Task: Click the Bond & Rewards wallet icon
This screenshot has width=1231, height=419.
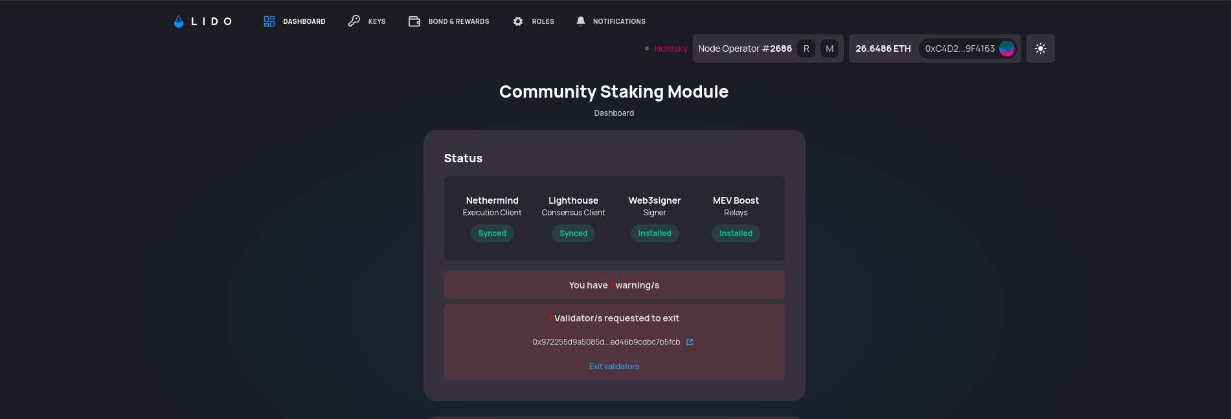Action: pyautogui.click(x=414, y=21)
